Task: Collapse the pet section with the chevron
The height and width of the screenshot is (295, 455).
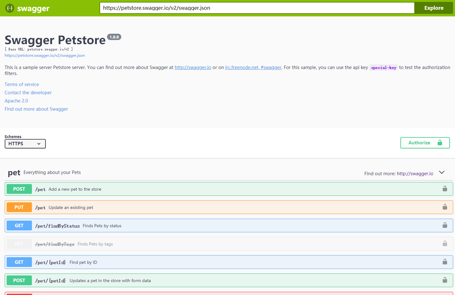Action: point(442,172)
